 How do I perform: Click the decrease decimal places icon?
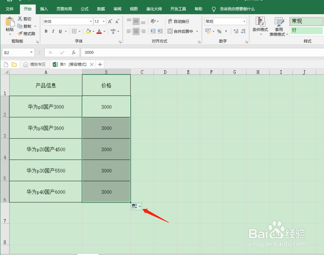(x=243, y=31)
